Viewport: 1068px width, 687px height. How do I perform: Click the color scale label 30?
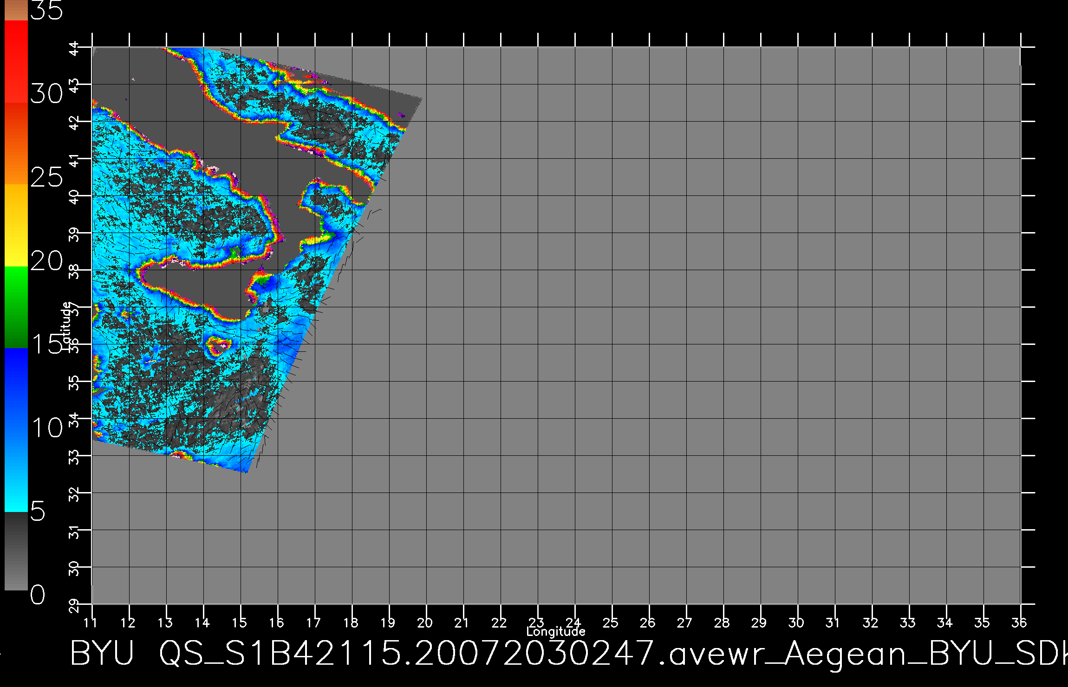pos(46,94)
